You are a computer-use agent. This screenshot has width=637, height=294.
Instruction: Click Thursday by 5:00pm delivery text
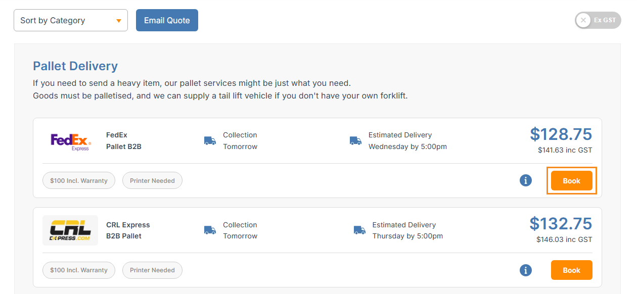[407, 236]
